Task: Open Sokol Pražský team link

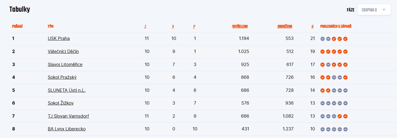Action: click(62, 77)
